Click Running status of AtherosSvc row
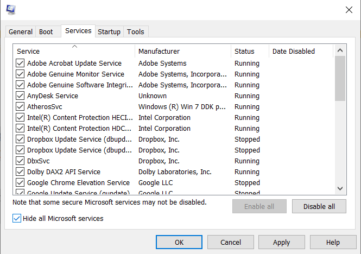This screenshot has height=254, width=361. click(247, 106)
